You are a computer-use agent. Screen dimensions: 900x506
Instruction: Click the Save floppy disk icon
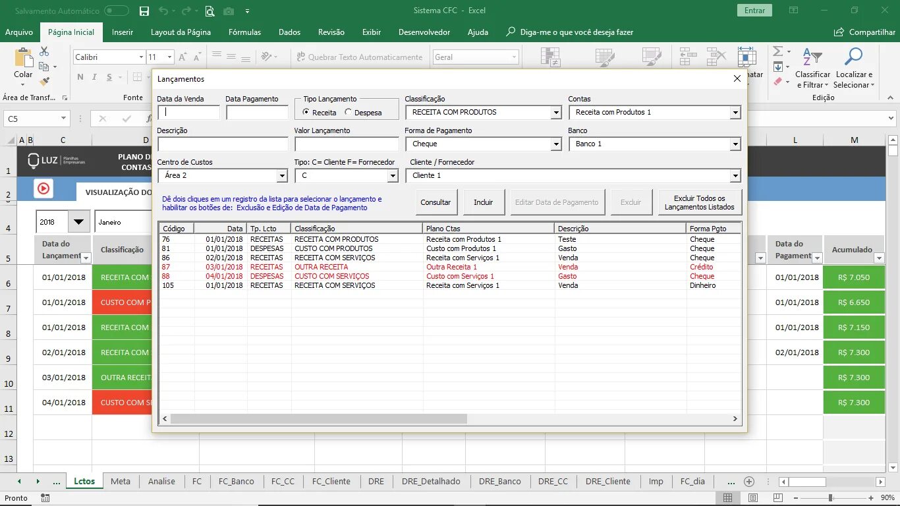pos(144,11)
